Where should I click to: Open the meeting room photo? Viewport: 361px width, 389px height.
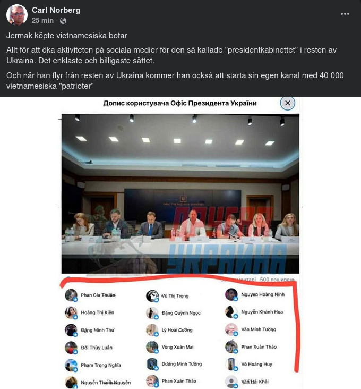pos(180,193)
